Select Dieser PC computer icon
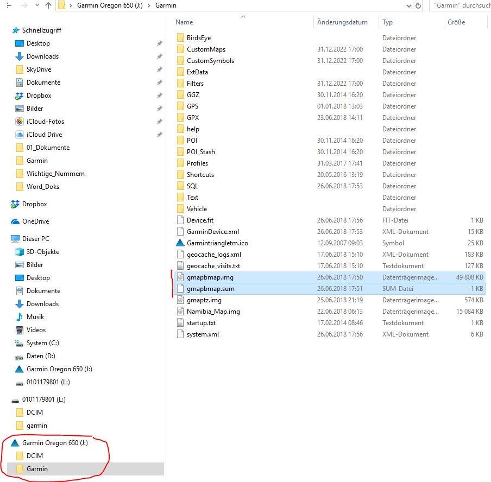491x482 pixels. click(x=15, y=239)
